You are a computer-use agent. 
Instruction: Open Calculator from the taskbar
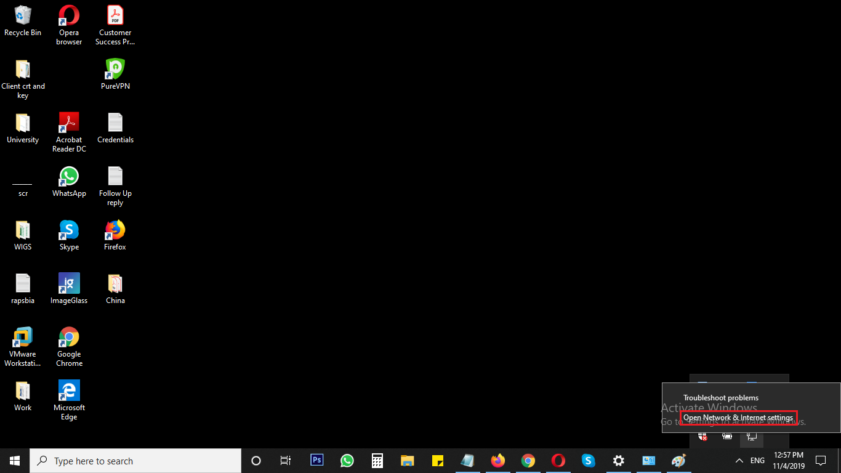tap(377, 461)
